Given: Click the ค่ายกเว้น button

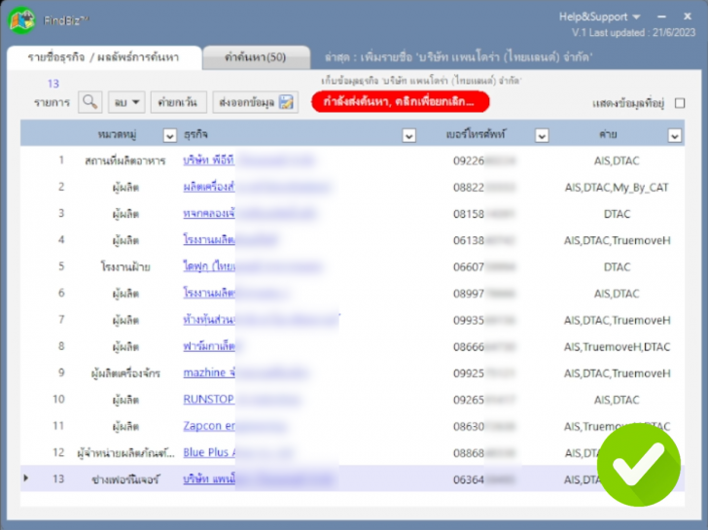Looking at the screenshot, I should (x=178, y=102).
